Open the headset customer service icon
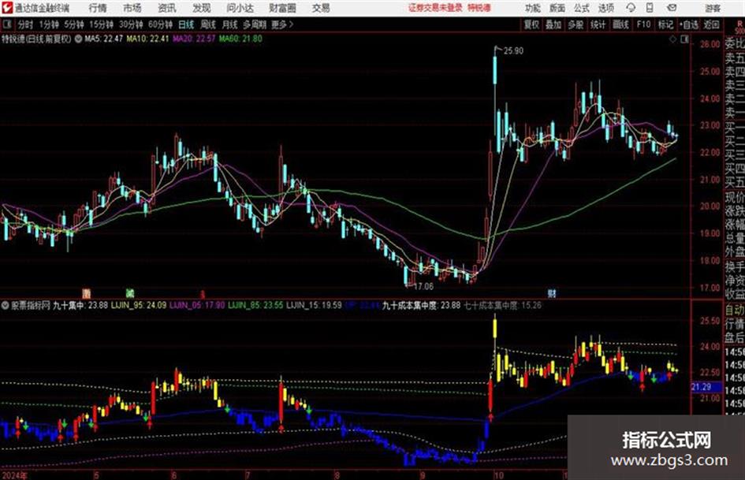 [631, 8]
